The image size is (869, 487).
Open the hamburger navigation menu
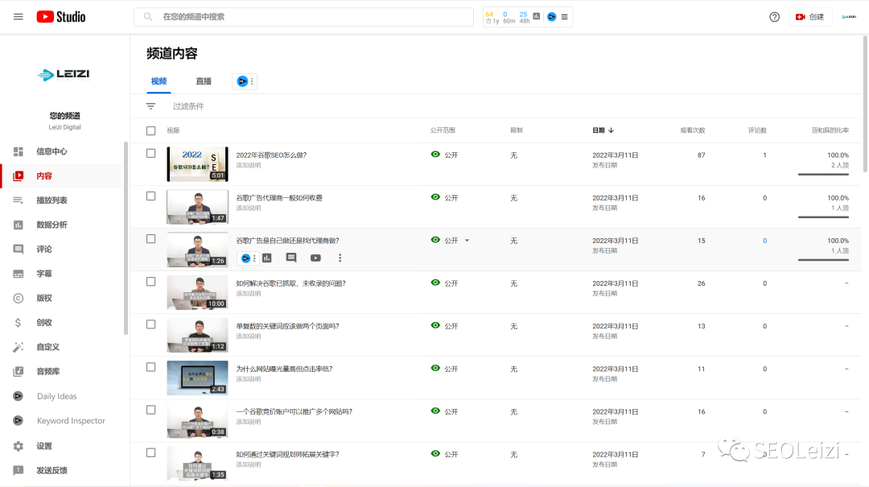(19, 17)
